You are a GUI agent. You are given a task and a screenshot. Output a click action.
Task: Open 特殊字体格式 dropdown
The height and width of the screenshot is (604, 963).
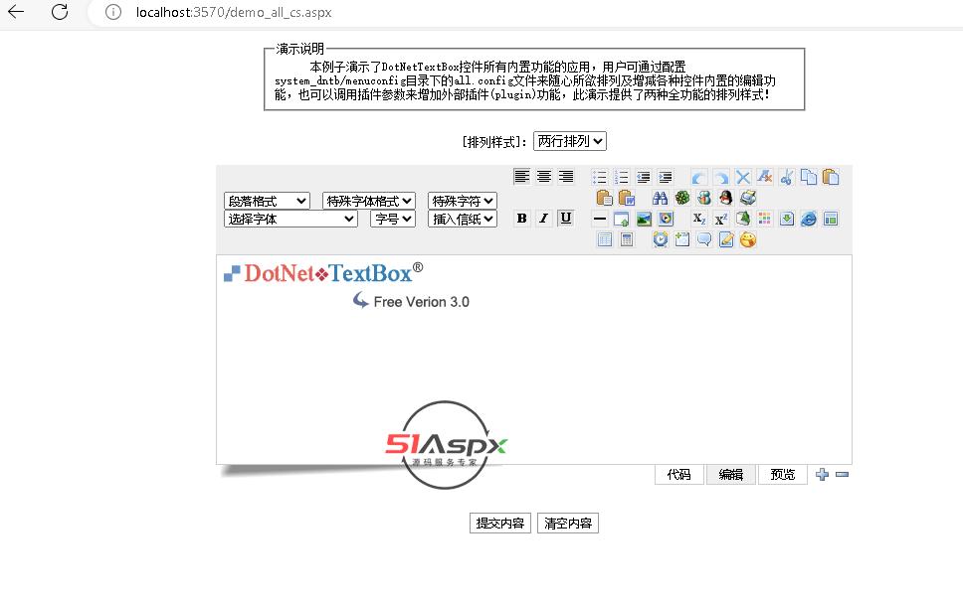click(368, 201)
